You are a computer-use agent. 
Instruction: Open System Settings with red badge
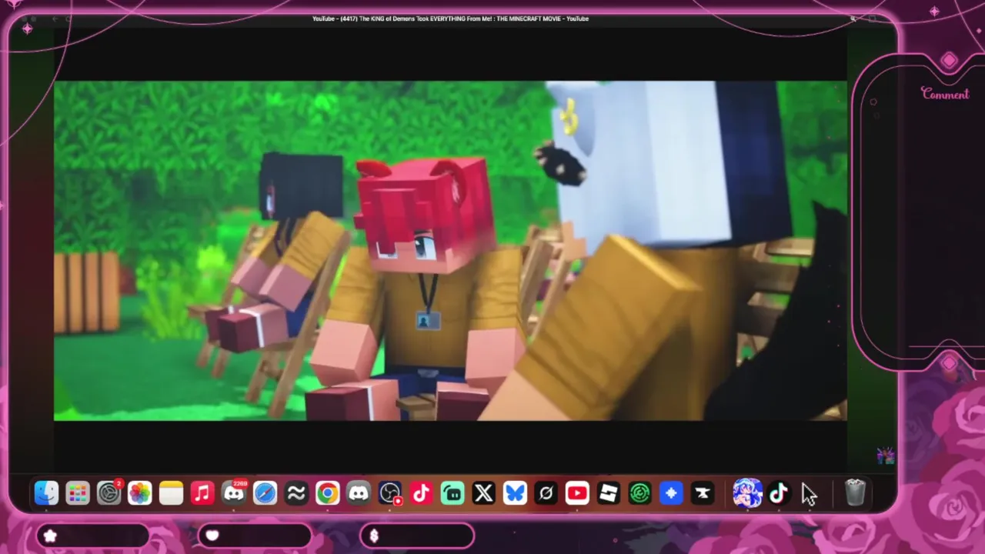coord(109,493)
